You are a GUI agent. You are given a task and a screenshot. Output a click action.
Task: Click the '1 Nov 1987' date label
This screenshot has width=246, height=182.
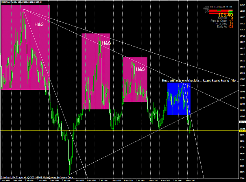(x=6, y=180)
